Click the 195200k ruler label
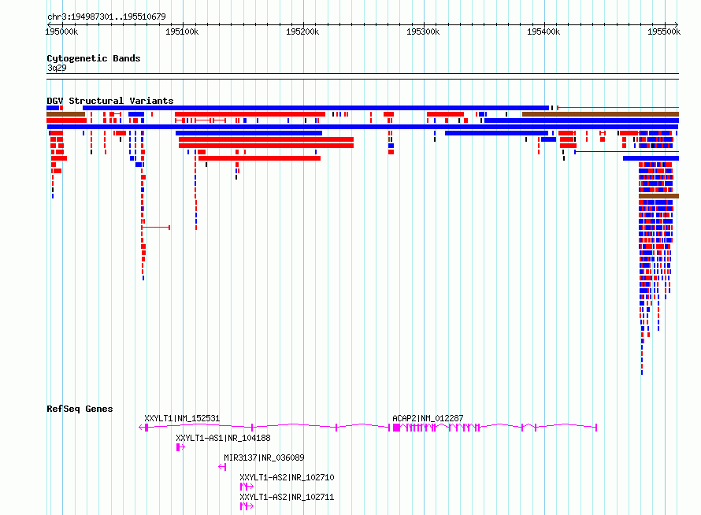The width and height of the screenshot is (701, 515). click(302, 31)
